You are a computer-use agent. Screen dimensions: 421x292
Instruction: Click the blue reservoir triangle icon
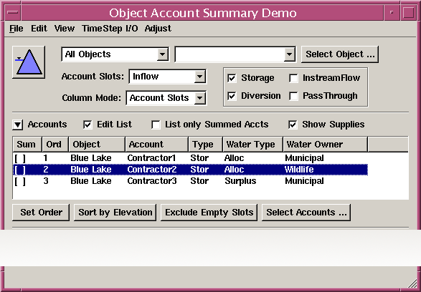pyautogui.click(x=29, y=62)
